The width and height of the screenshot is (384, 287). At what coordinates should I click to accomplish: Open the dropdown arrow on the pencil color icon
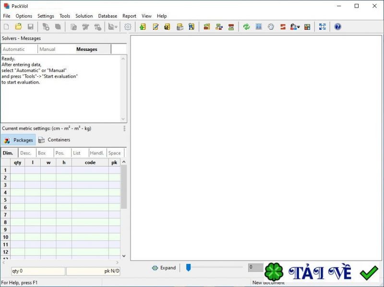[x=298, y=27]
